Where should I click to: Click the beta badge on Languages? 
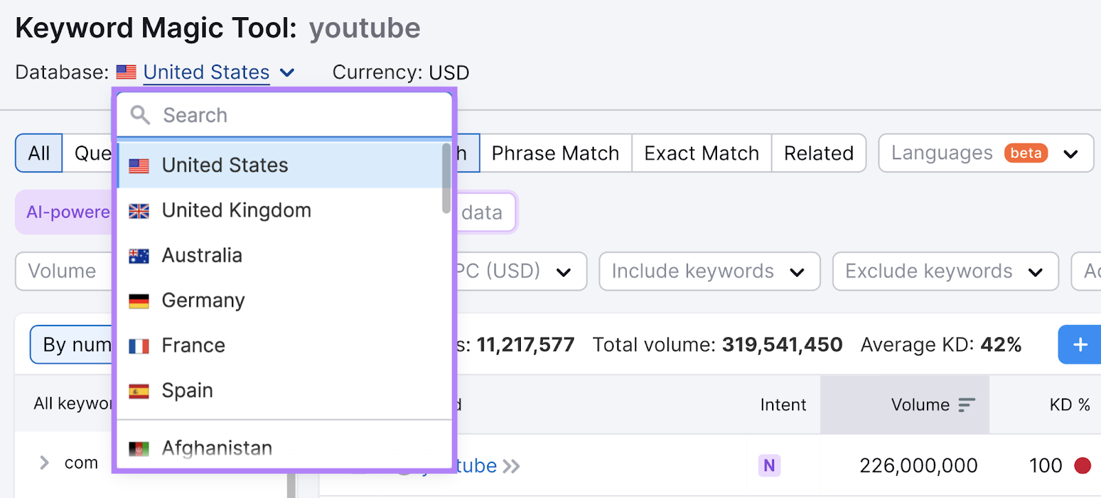tap(1026, 153)
